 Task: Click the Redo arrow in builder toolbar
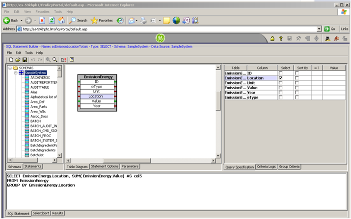(x=40, y=60)
